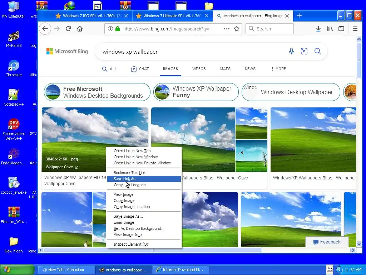The height and width of the screenshot is (275, 366).
Task: Open Notepad++ desktop shortcut
Action: (x=14, y=98)
